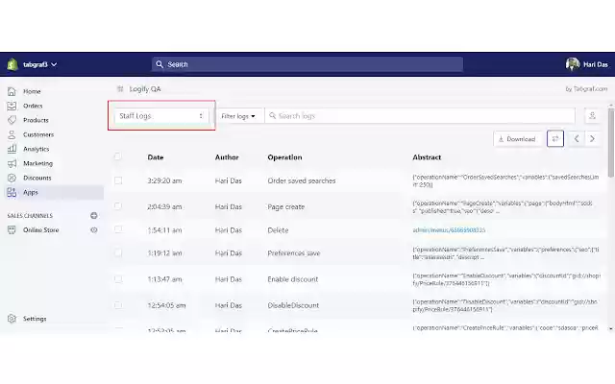Open the tabgraf3 store switcher dropdown

point(39,64)
